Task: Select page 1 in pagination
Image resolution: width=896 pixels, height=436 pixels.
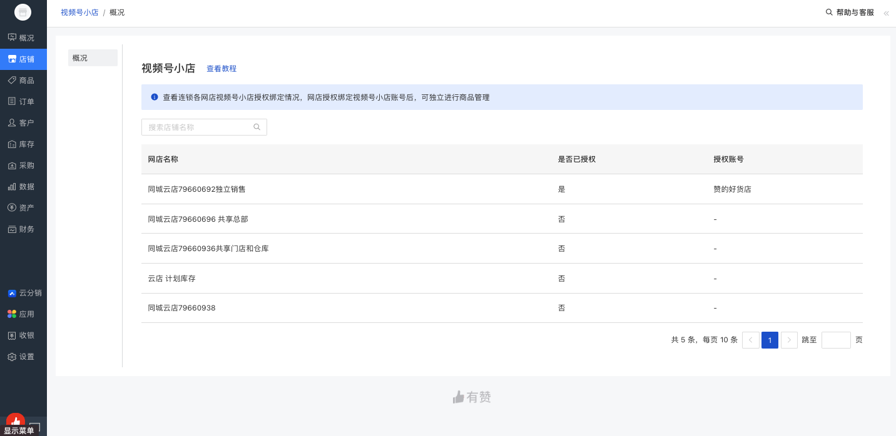Action: pos(770,340)
